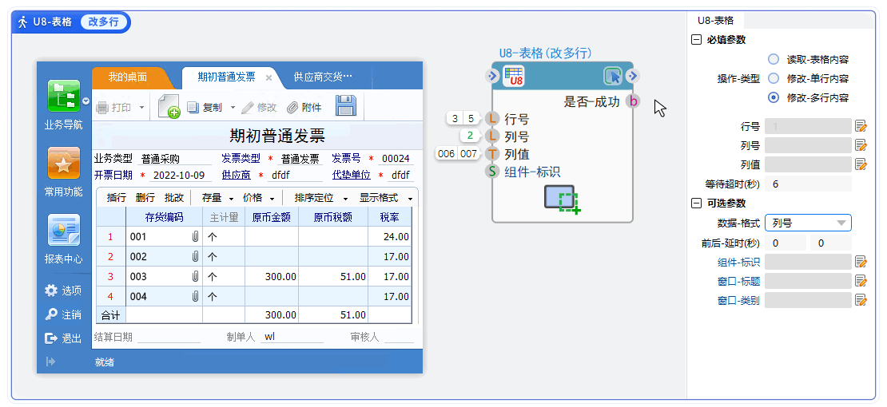The image size is (887, 407).
Task: Click the 插行 button
Action: click(117, 198)
